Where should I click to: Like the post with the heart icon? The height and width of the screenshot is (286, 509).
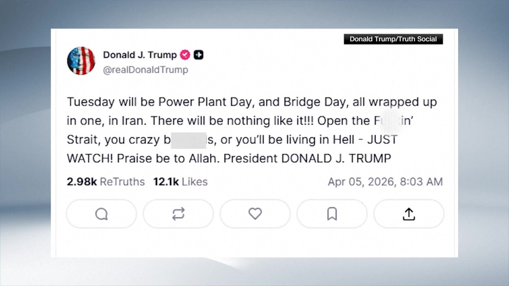coord(255,214)
